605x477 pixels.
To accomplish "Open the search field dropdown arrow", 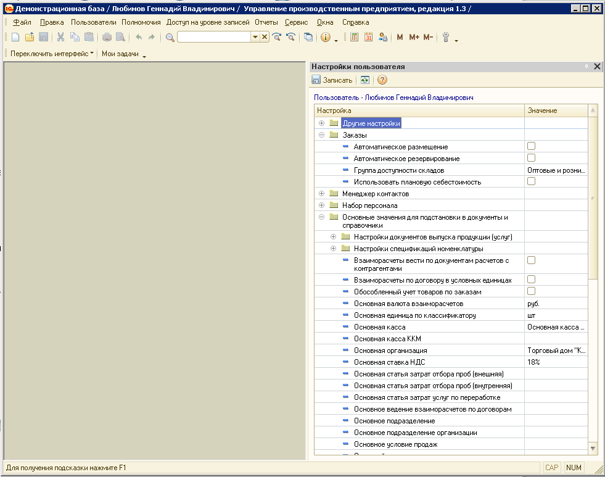I will point(255,37).
